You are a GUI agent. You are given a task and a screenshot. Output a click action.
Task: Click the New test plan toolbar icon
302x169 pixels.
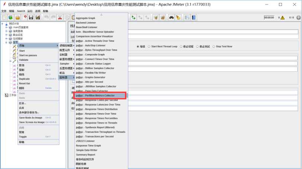(4, 18)
